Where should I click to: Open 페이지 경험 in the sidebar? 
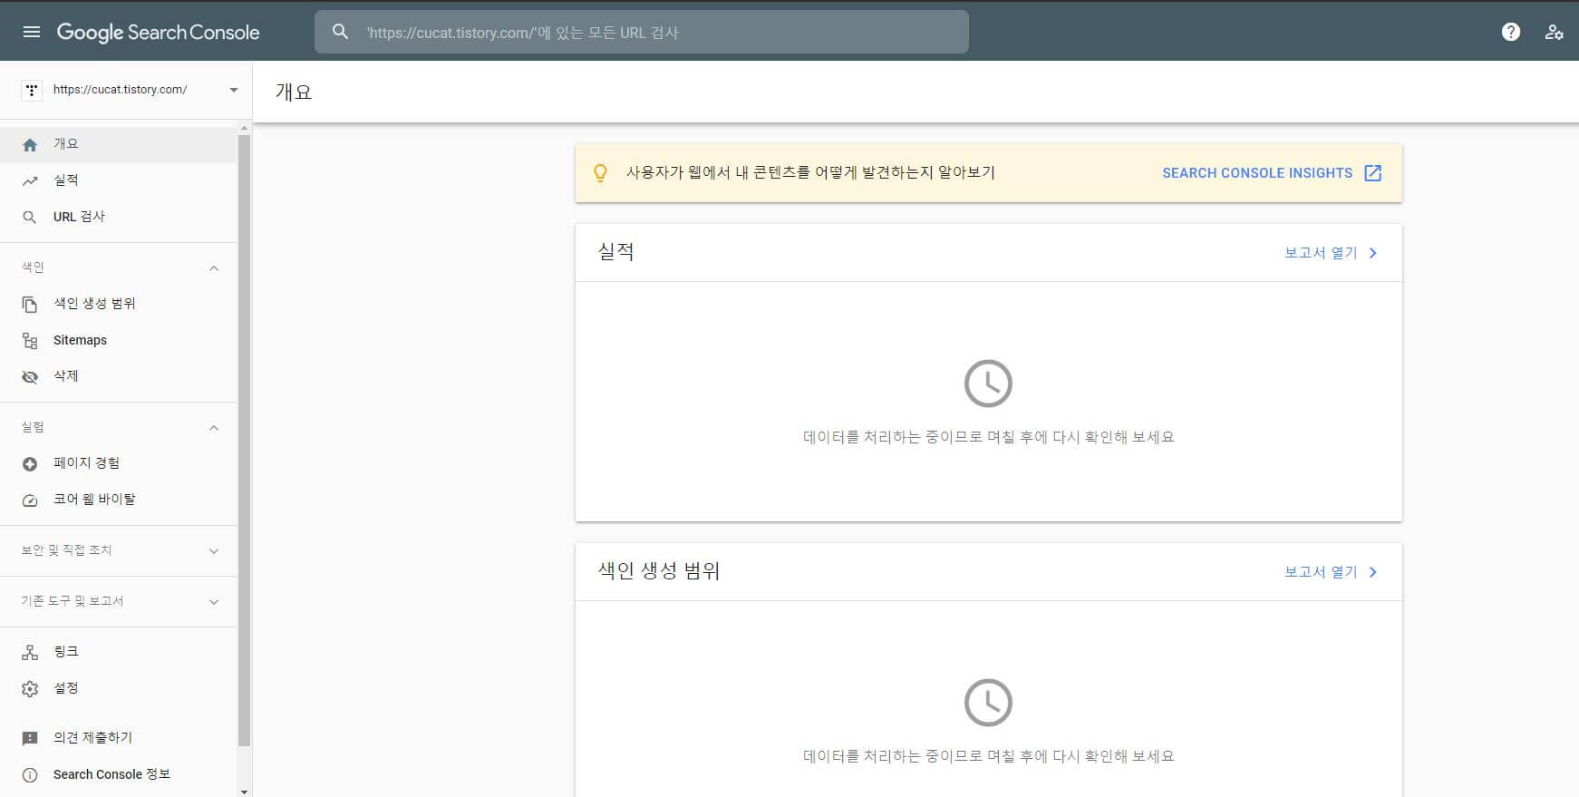point(118,464)
